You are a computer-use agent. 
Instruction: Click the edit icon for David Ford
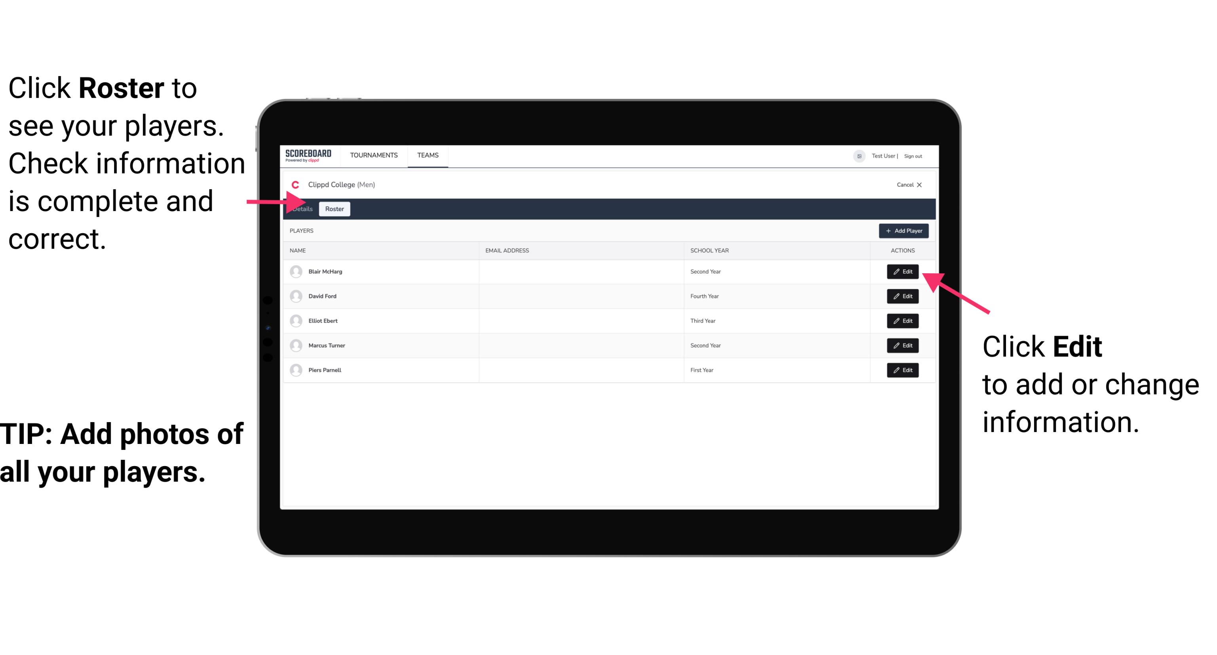pos(902,296)
